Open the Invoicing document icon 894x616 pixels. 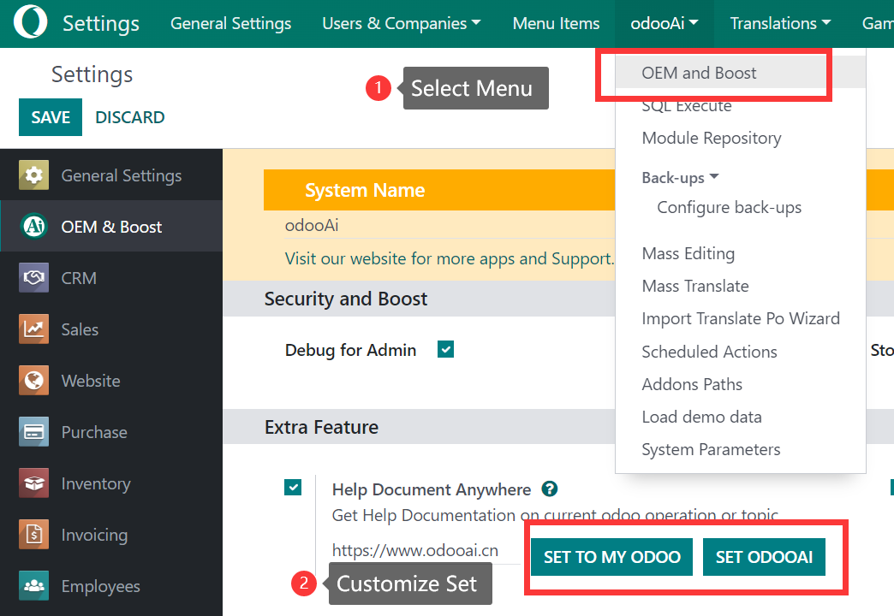[34, 535]
